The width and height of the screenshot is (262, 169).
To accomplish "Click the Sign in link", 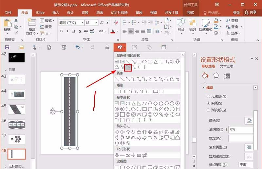I will (236, 13).
